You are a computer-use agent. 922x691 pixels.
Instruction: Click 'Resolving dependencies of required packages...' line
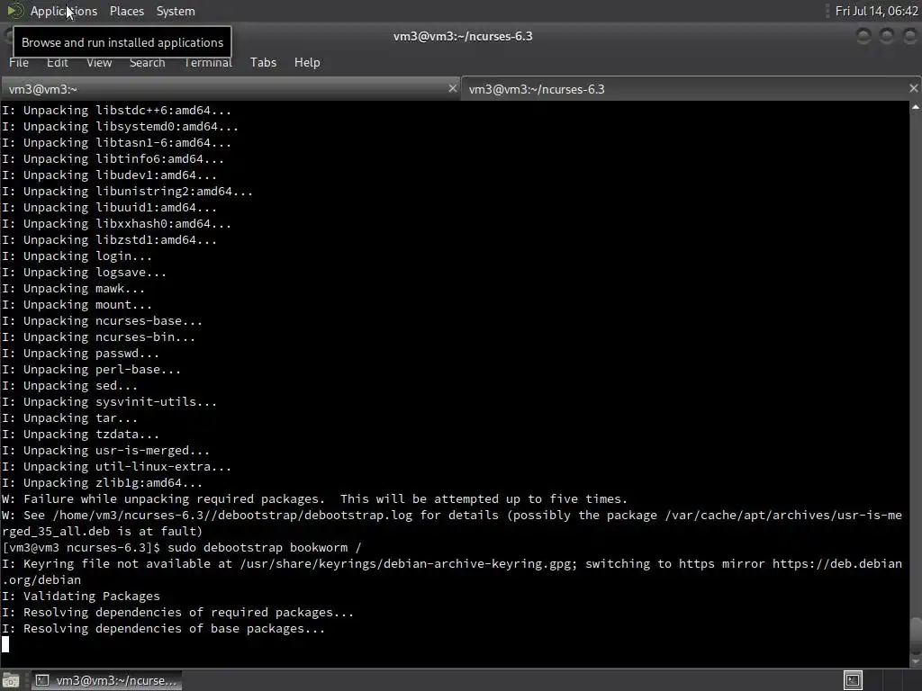tap(177, 612)
